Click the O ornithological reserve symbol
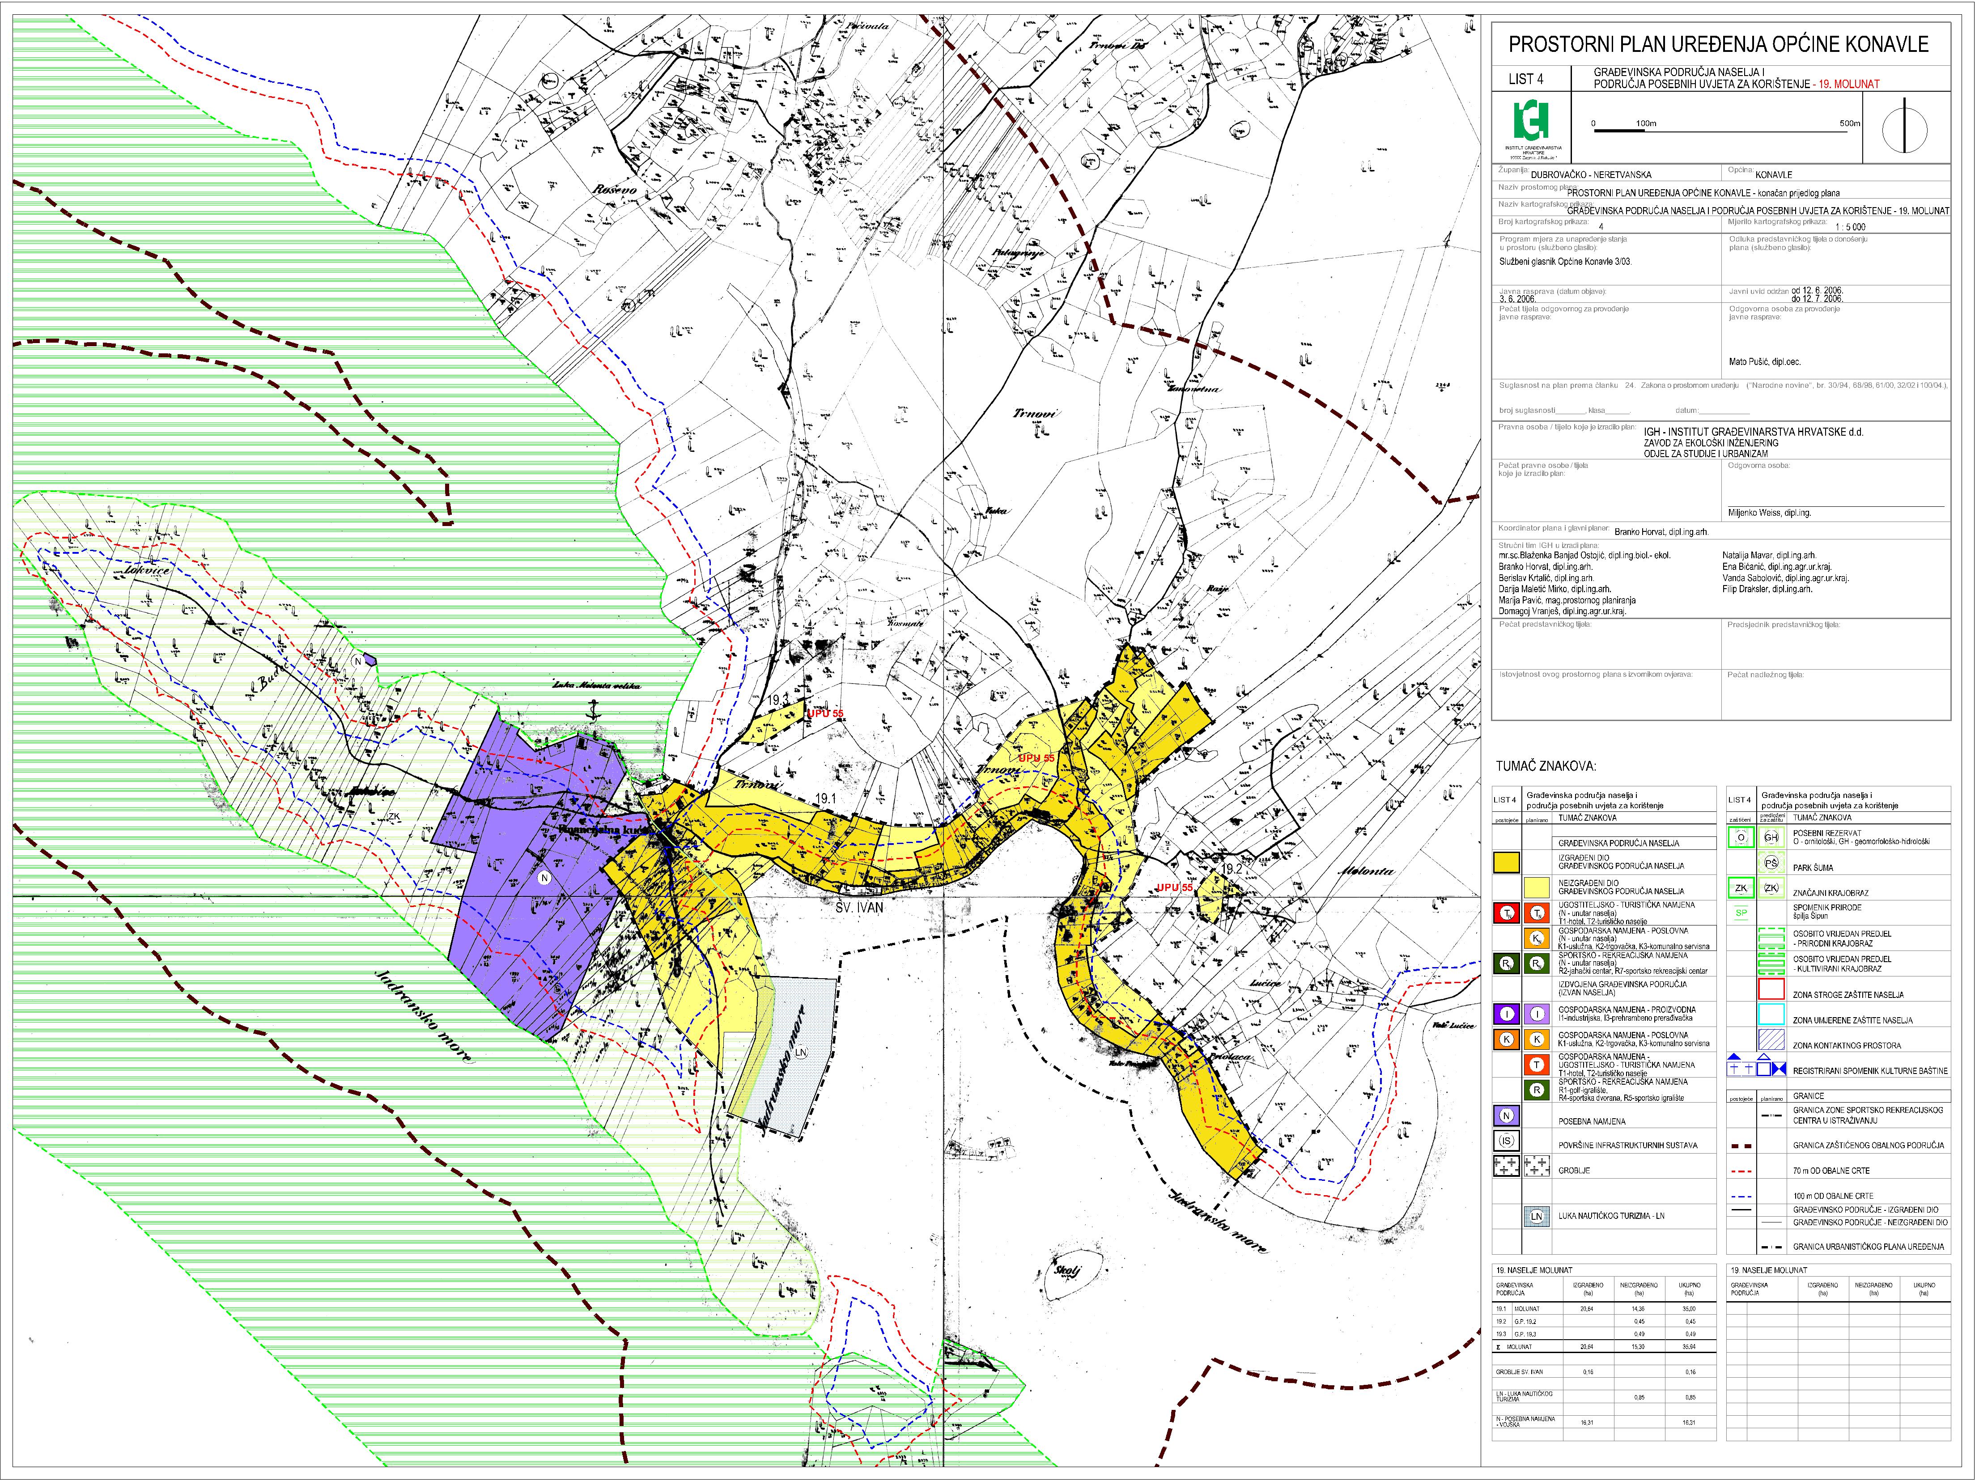 click(1741, 837)
